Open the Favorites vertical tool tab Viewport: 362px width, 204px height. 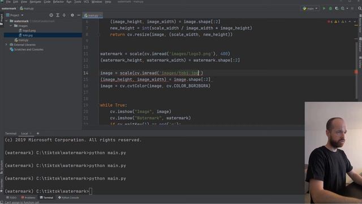2,185
